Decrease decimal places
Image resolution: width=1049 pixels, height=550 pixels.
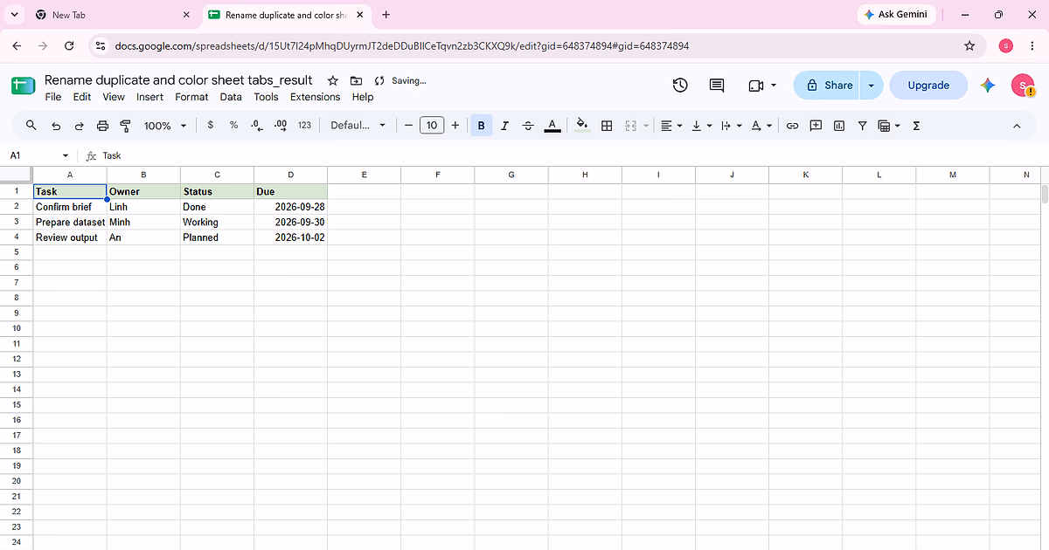click(x=257, y=126)
